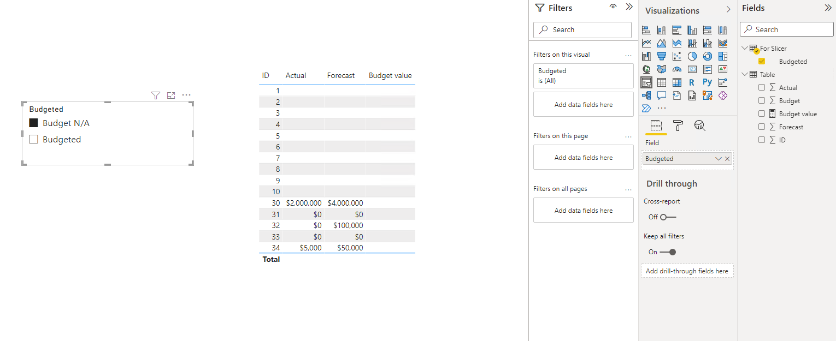Select the Python visual
836x341 pixels.
[708, 82]
